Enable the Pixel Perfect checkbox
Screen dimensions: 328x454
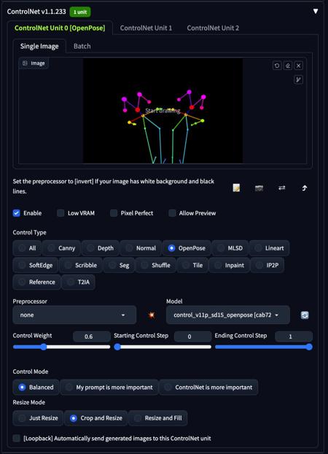(114, 213)
